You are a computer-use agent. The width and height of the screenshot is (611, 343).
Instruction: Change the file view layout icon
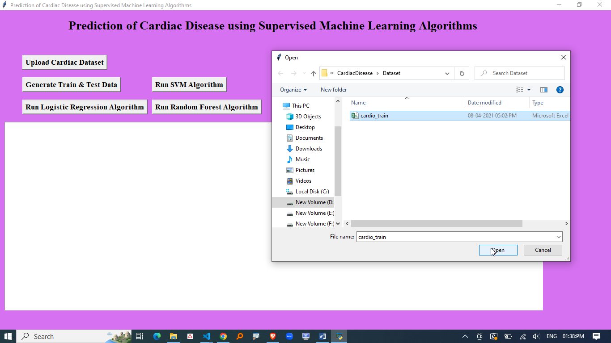coord(519,90)
